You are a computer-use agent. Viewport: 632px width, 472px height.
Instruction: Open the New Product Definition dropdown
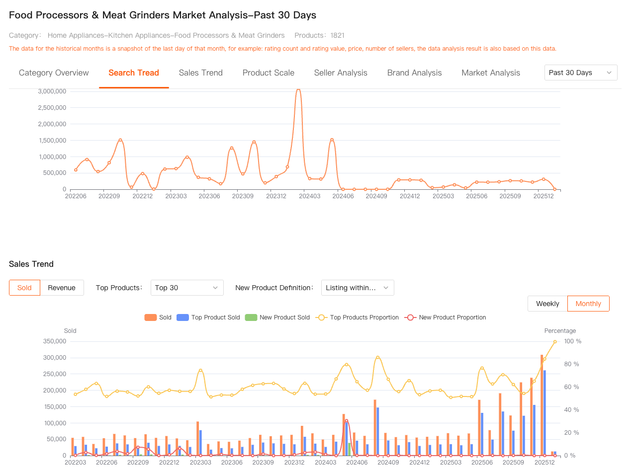[357, 288]
